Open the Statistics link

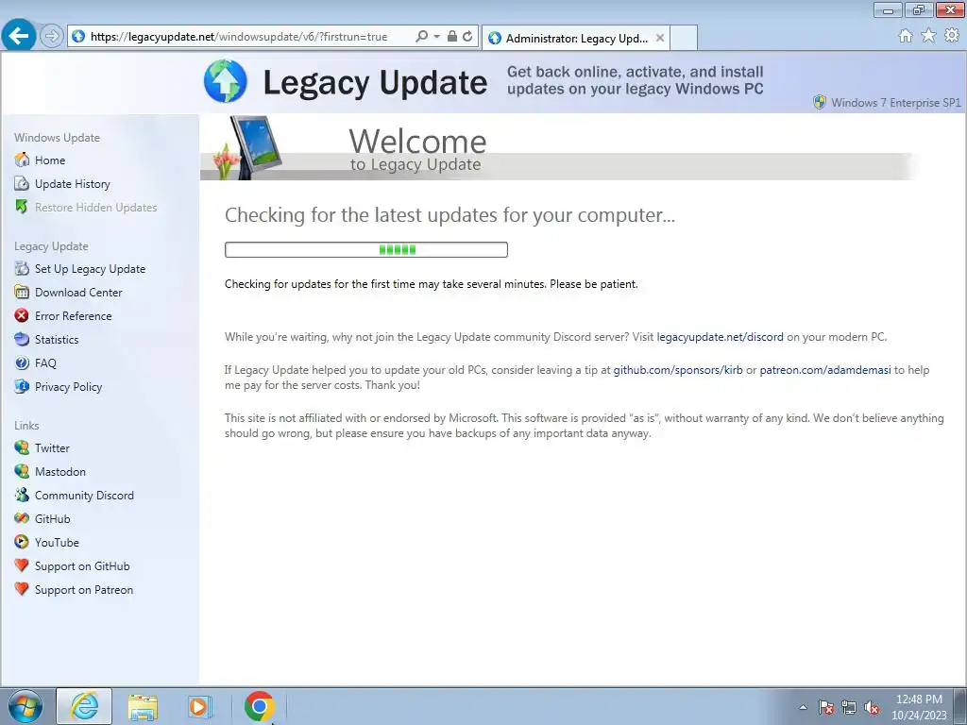[57, 339]
